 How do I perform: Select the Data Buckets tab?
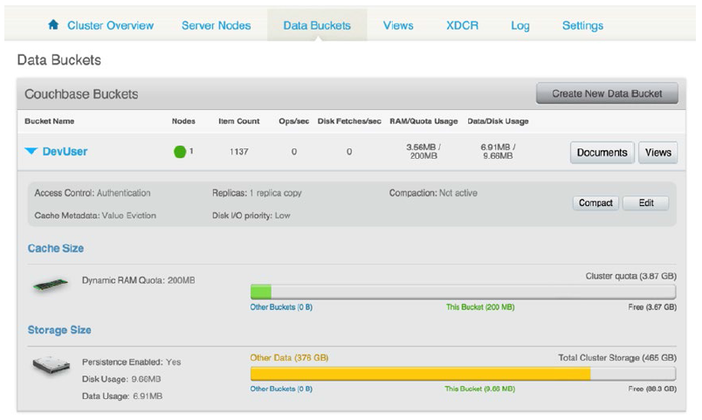(317, 25)
